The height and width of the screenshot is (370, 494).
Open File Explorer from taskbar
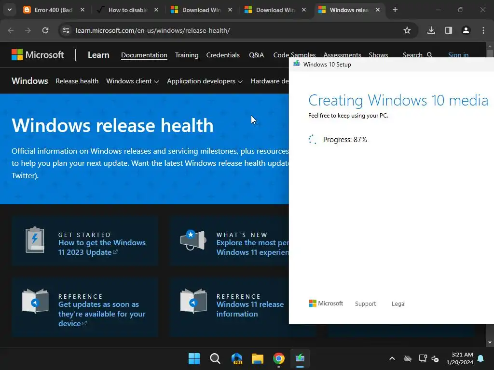coord(258,358)
